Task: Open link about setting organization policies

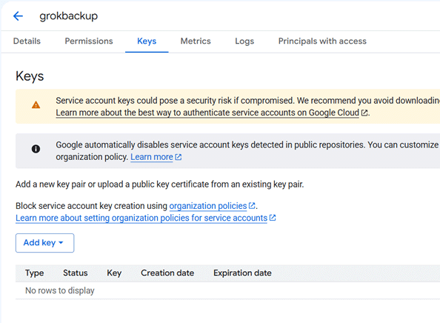Action: (141, 218)
